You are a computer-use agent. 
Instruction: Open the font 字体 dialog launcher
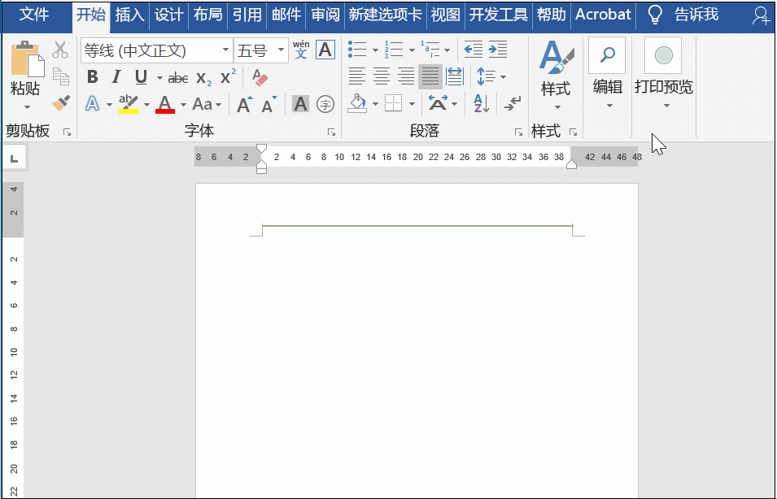pyautogui.click(x=331, y=132)
